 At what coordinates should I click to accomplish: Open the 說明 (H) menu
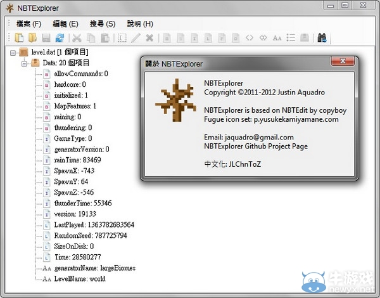(x=140, y=24)
